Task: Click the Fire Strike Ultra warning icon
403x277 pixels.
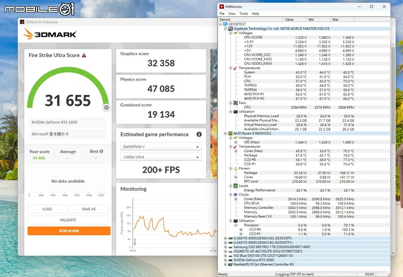Action: pyautogui.click(x=84, y=55)
